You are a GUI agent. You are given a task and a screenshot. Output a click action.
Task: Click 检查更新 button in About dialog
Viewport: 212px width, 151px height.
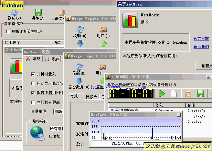(x=204, y=66)
